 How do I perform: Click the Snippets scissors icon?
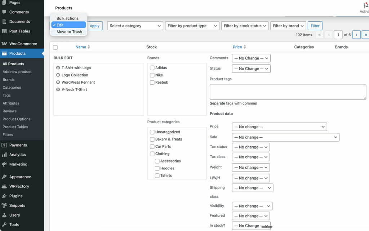(x=4, y=205)
